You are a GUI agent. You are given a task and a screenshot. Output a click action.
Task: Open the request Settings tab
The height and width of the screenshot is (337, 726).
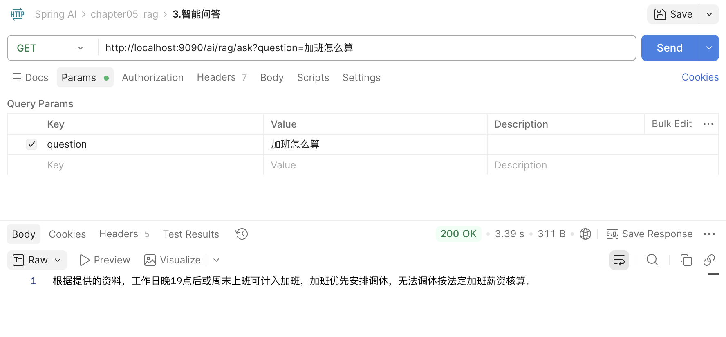click(x=361, y=77)
